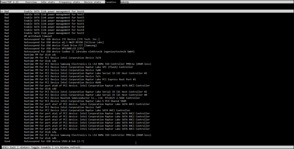Select Runtime PM for disk sde
The width and height of the screenshot is (294, 149).
tap(30, 61)
